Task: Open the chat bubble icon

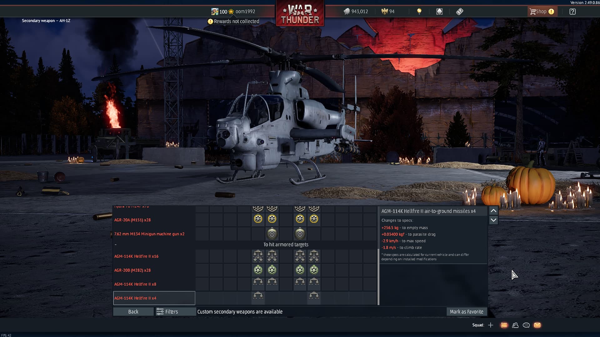Action: point(526,325)
